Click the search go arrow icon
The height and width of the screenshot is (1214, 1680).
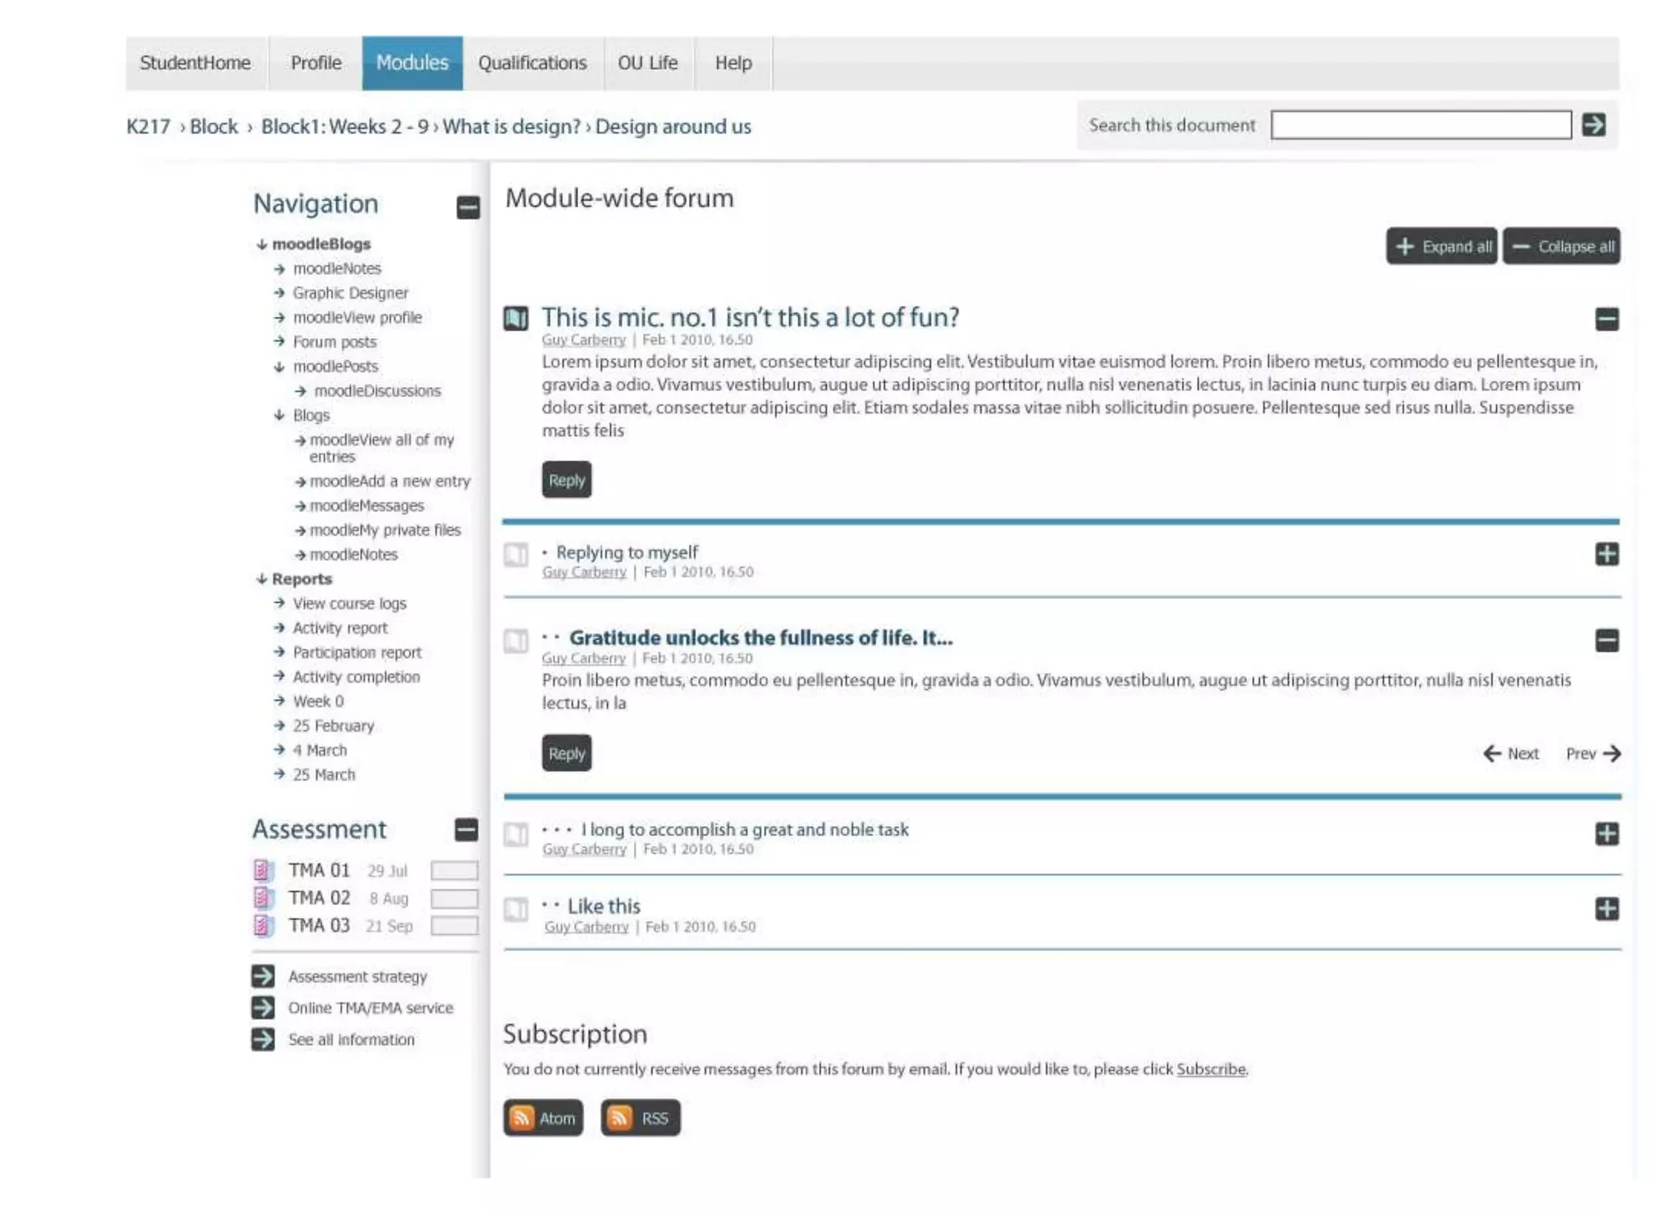click(1593, 125)
